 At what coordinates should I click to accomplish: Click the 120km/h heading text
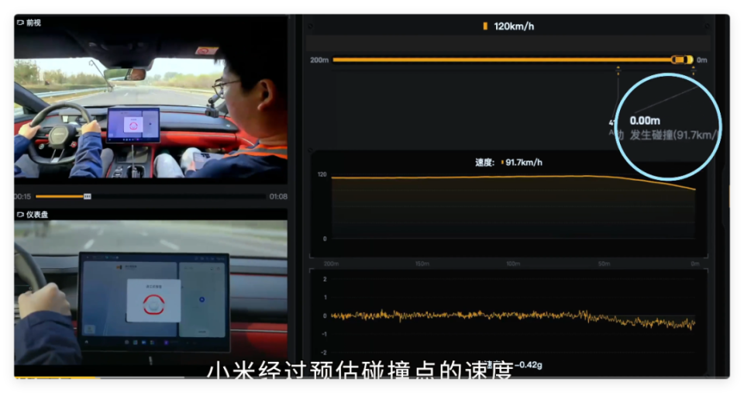514,26
